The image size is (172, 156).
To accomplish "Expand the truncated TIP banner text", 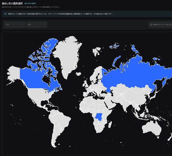I will point(114,14).
